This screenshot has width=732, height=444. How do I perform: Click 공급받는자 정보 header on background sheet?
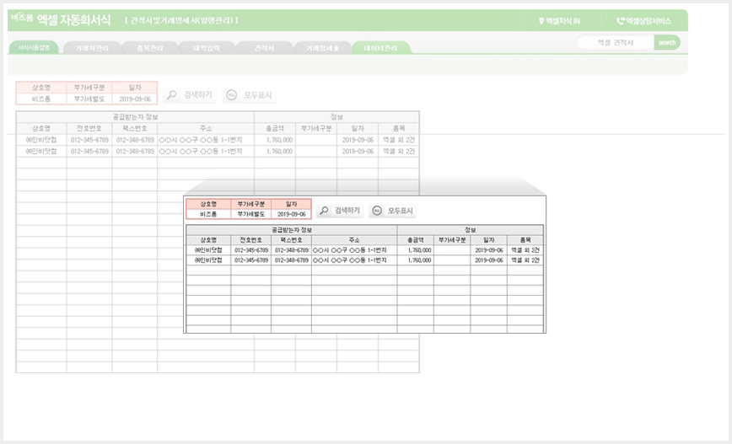click(x=136, y=117)
